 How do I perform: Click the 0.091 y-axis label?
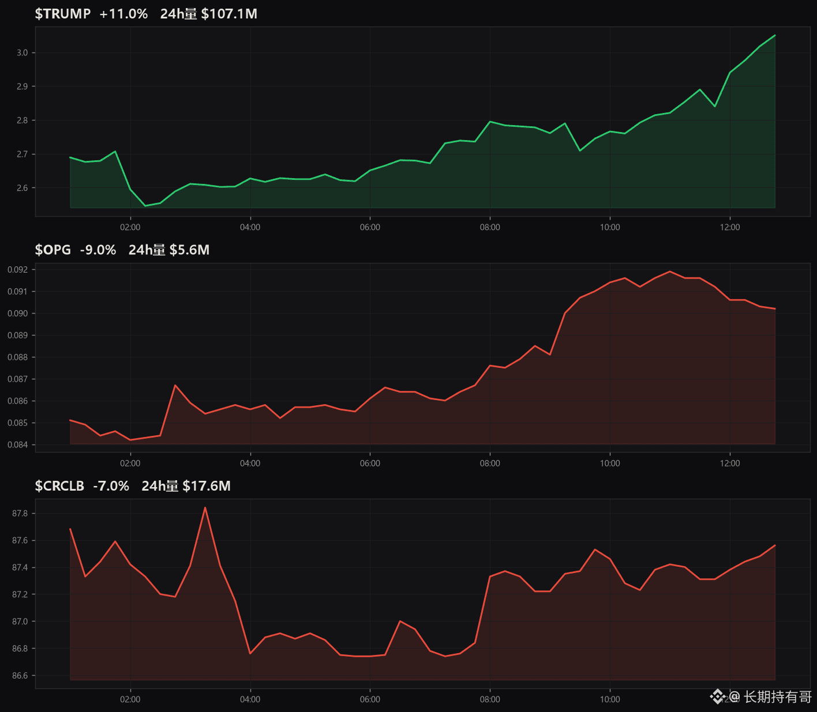coord(17,291)
